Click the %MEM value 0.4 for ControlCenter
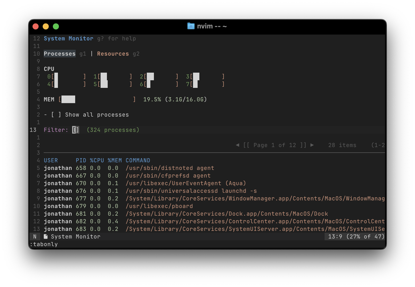The width and height of the screenshot is (415, 287). click(113, 221)
